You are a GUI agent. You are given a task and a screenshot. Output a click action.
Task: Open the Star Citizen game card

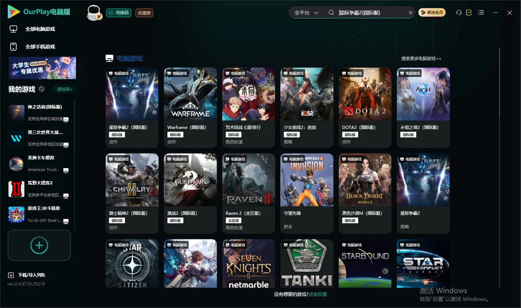click(132, 264)
